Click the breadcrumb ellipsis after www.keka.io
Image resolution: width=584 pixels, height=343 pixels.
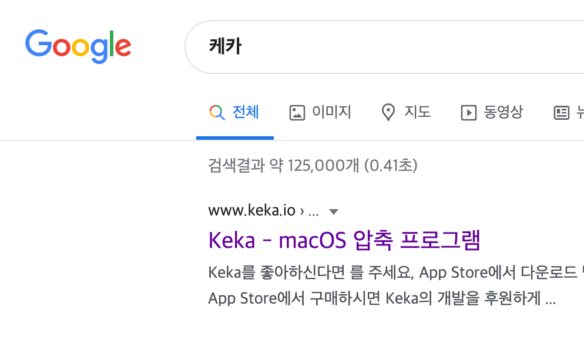coord(314,213)
